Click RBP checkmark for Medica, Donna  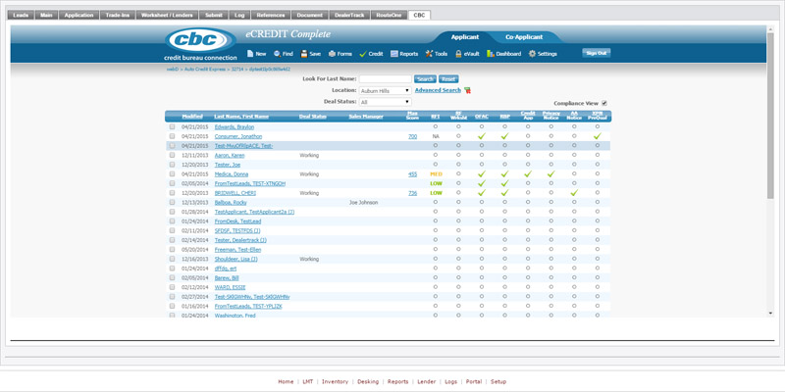click(504, 174)
